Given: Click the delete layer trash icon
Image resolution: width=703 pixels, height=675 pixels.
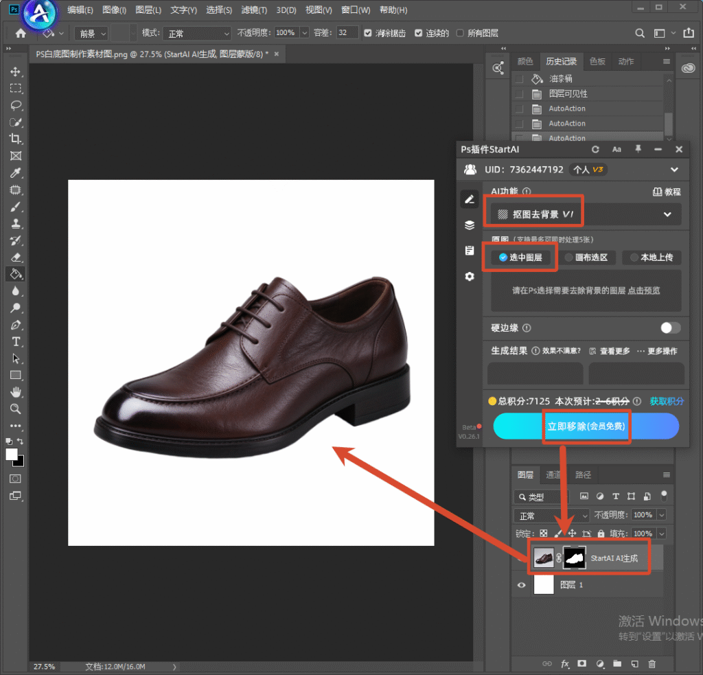Looking at the screenshot, I should tap(652, 664).
